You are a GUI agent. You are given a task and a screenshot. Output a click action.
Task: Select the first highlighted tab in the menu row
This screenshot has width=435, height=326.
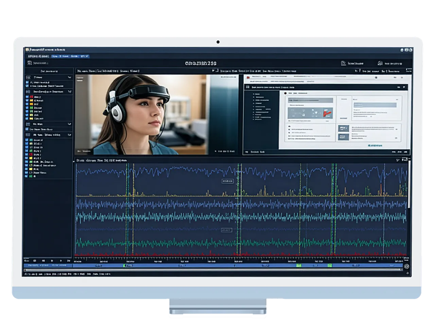coord(55,56)
